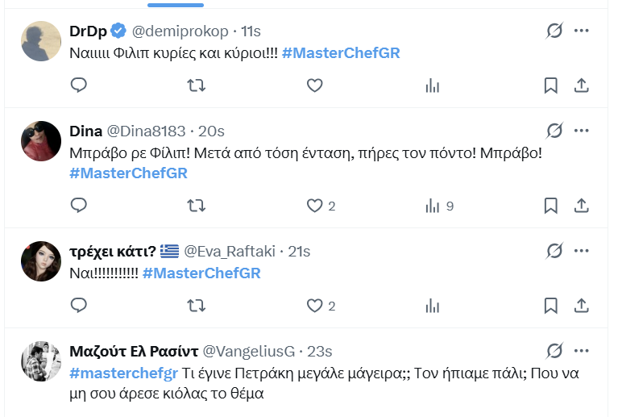Like Dina's tweet with 2 likes

[x=314, y=206]
